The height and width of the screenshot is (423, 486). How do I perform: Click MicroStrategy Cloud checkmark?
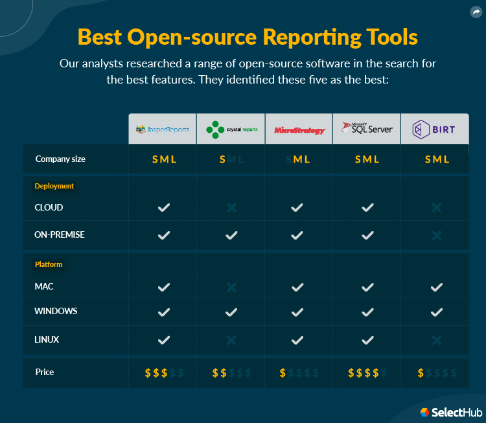297,207
